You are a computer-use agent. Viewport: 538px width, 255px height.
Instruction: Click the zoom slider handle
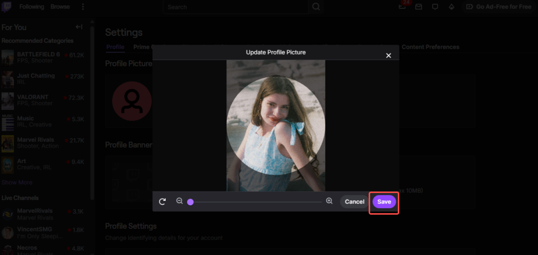point(190,202)
